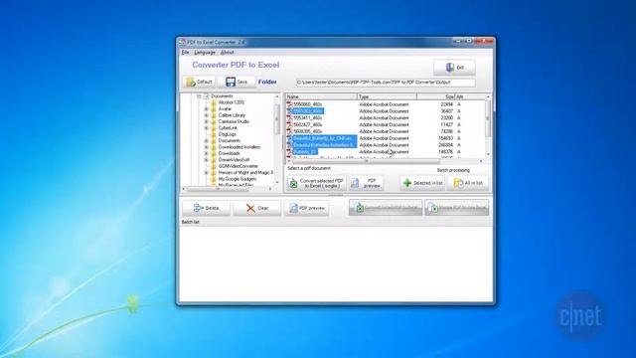Select the Camtasia Studio folder
Screen dimensions: 636x358
234,121
